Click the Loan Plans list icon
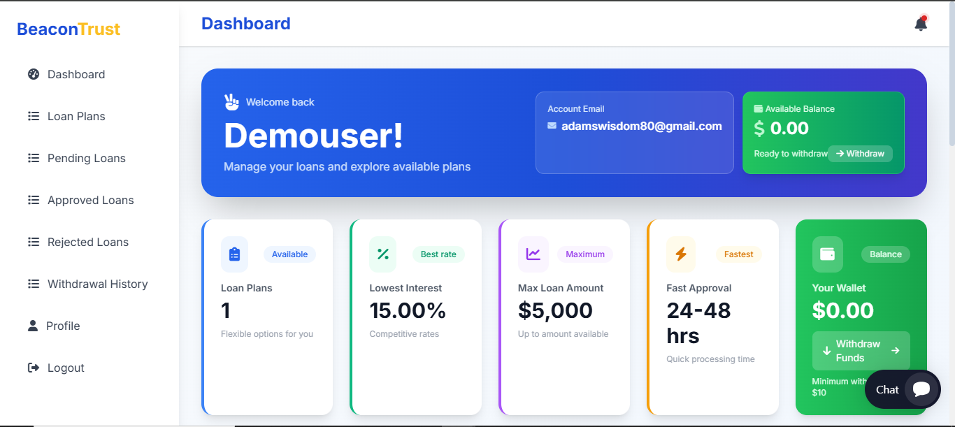 pyautogui.click(x=34, y=116)
